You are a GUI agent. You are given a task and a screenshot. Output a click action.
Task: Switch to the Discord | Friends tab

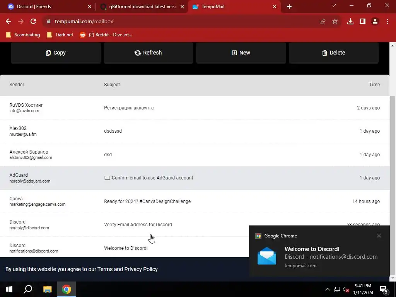click(48, 7)
